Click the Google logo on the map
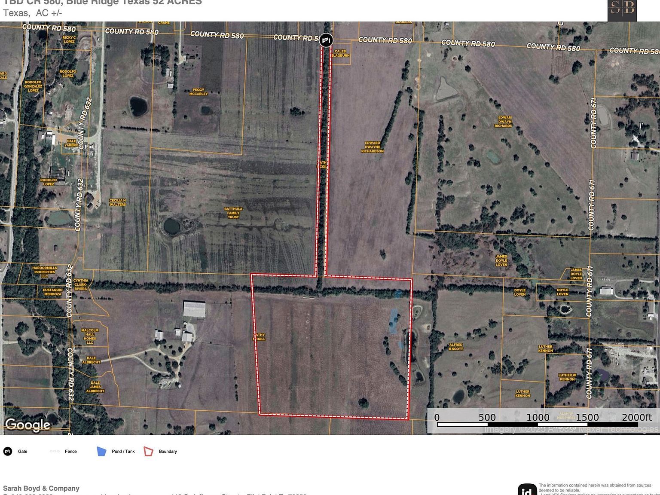 (27, 425)
